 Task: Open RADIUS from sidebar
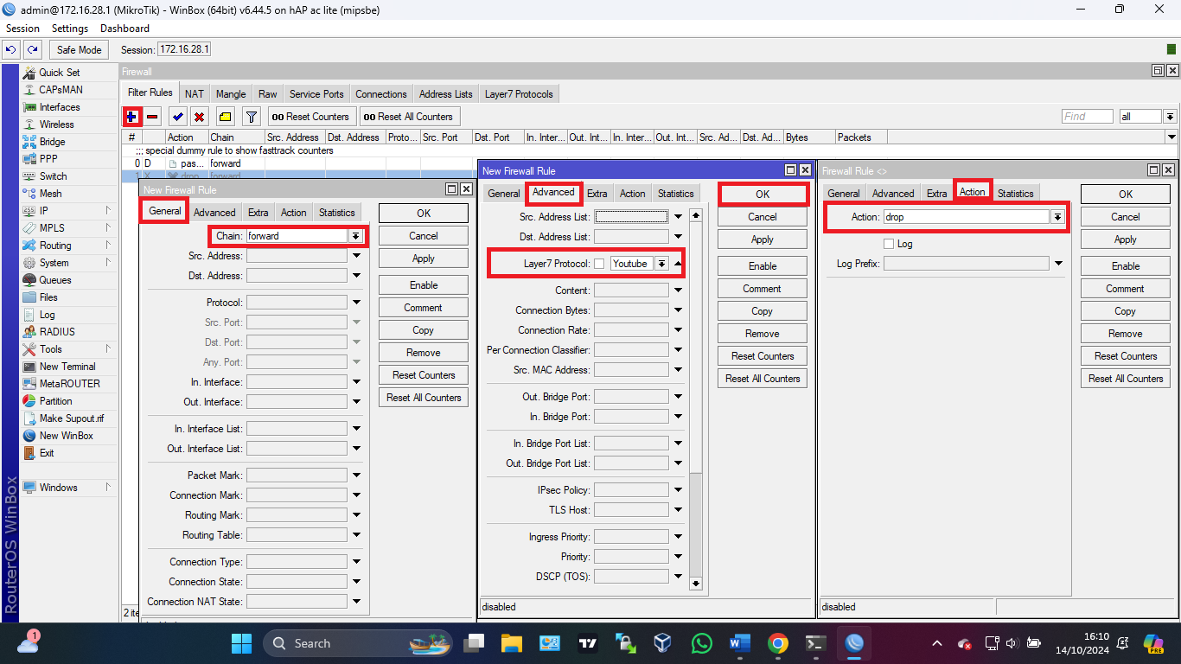[x=57, y=332]
